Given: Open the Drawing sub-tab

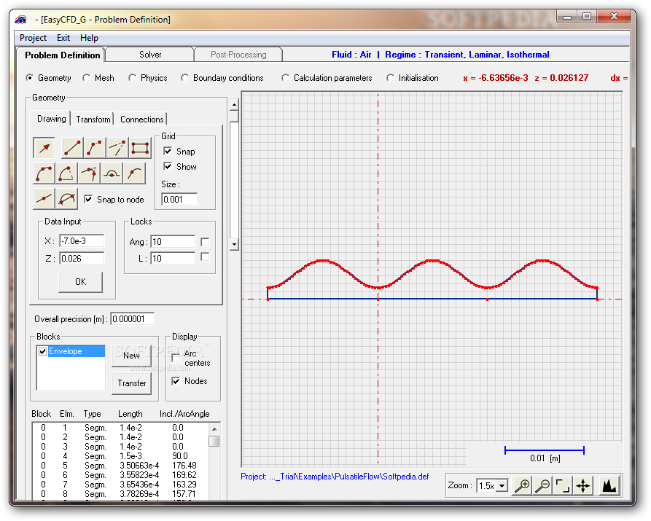Looking at the screenshot, I should point(52,119).
